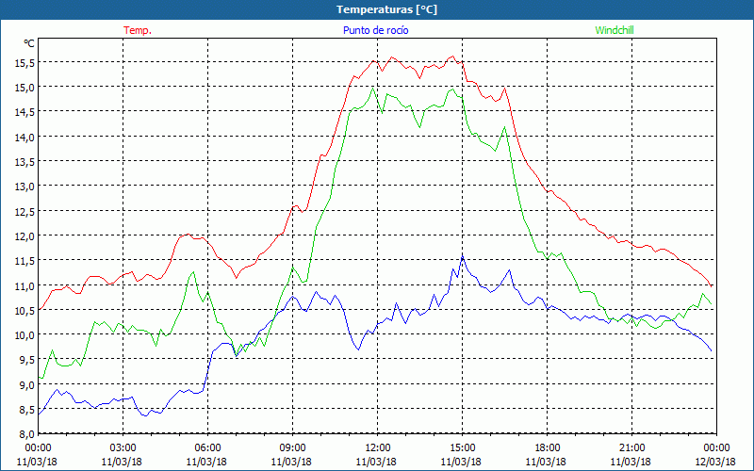The width and height of the screenshot is (754, 471).
Task: Click the 21:00 time axis label
Action: (x=631, y=448)
